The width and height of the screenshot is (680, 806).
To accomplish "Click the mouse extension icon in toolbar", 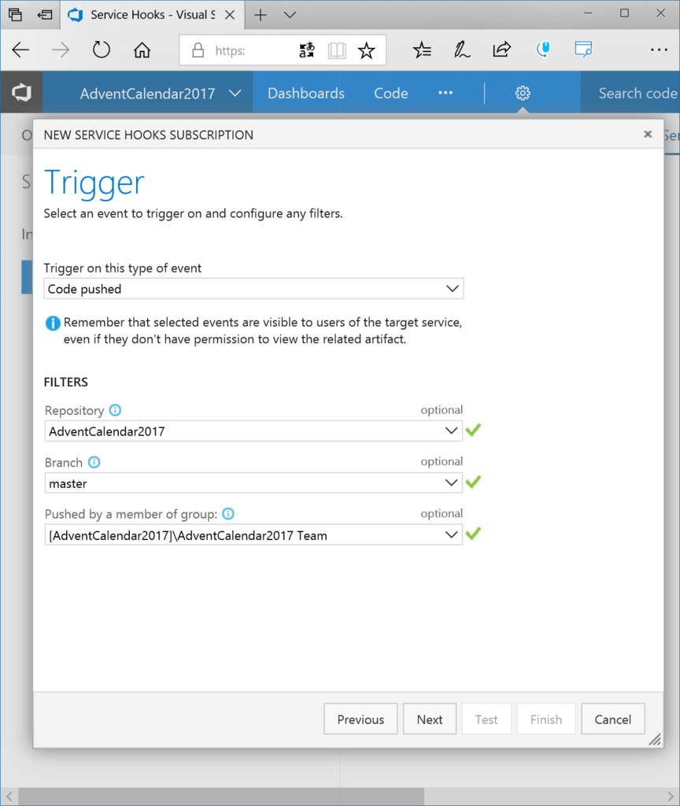I will coord(543,50).
